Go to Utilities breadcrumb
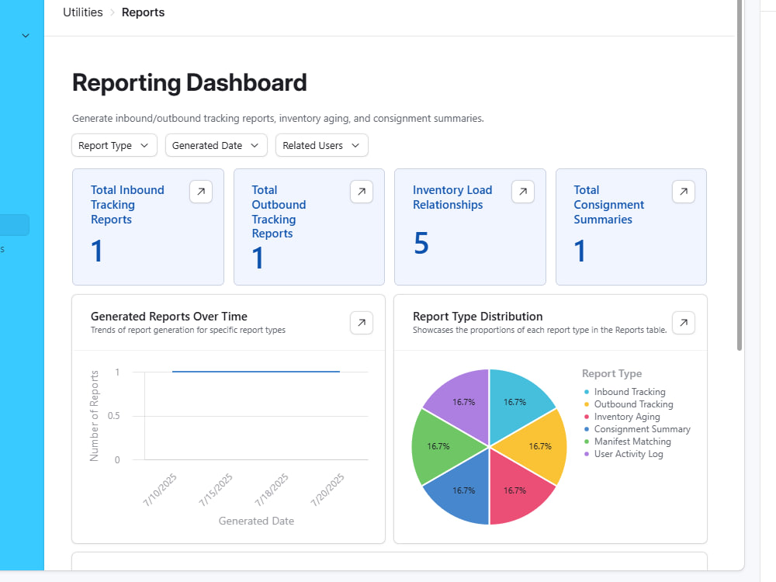Viewport: 776px width, 582px height. tap(83, 12)
